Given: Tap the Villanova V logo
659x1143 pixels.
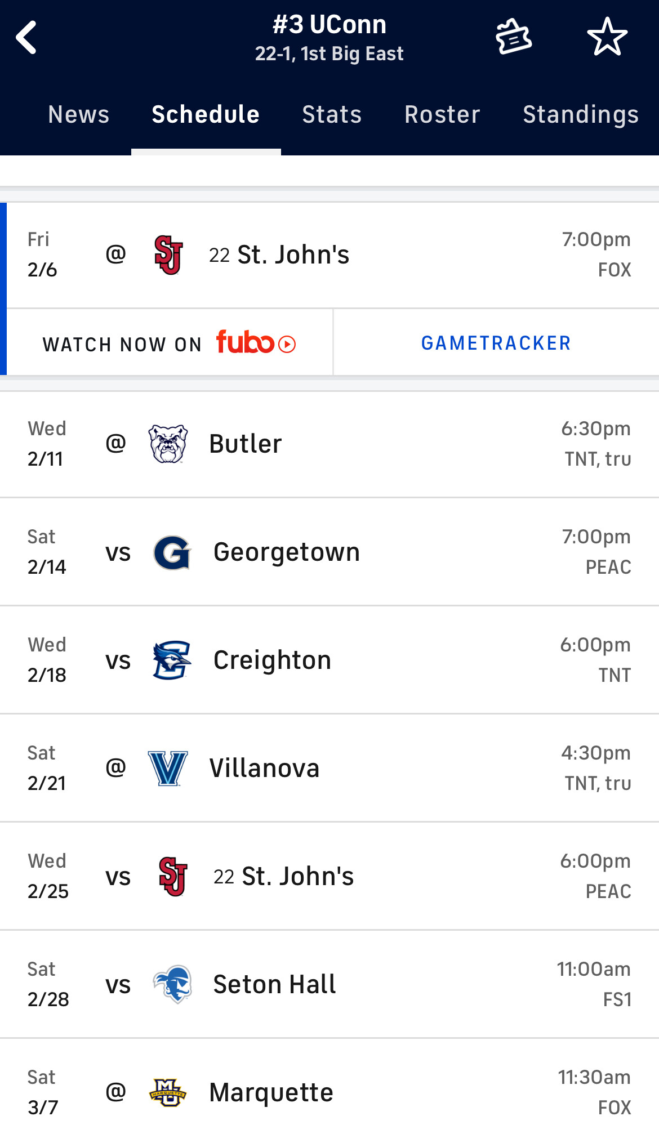Looking at the screenshot, I should click(168, 768).
